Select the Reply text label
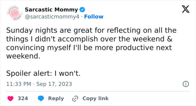This screenshot has width=196, height=106. (56, 98)
